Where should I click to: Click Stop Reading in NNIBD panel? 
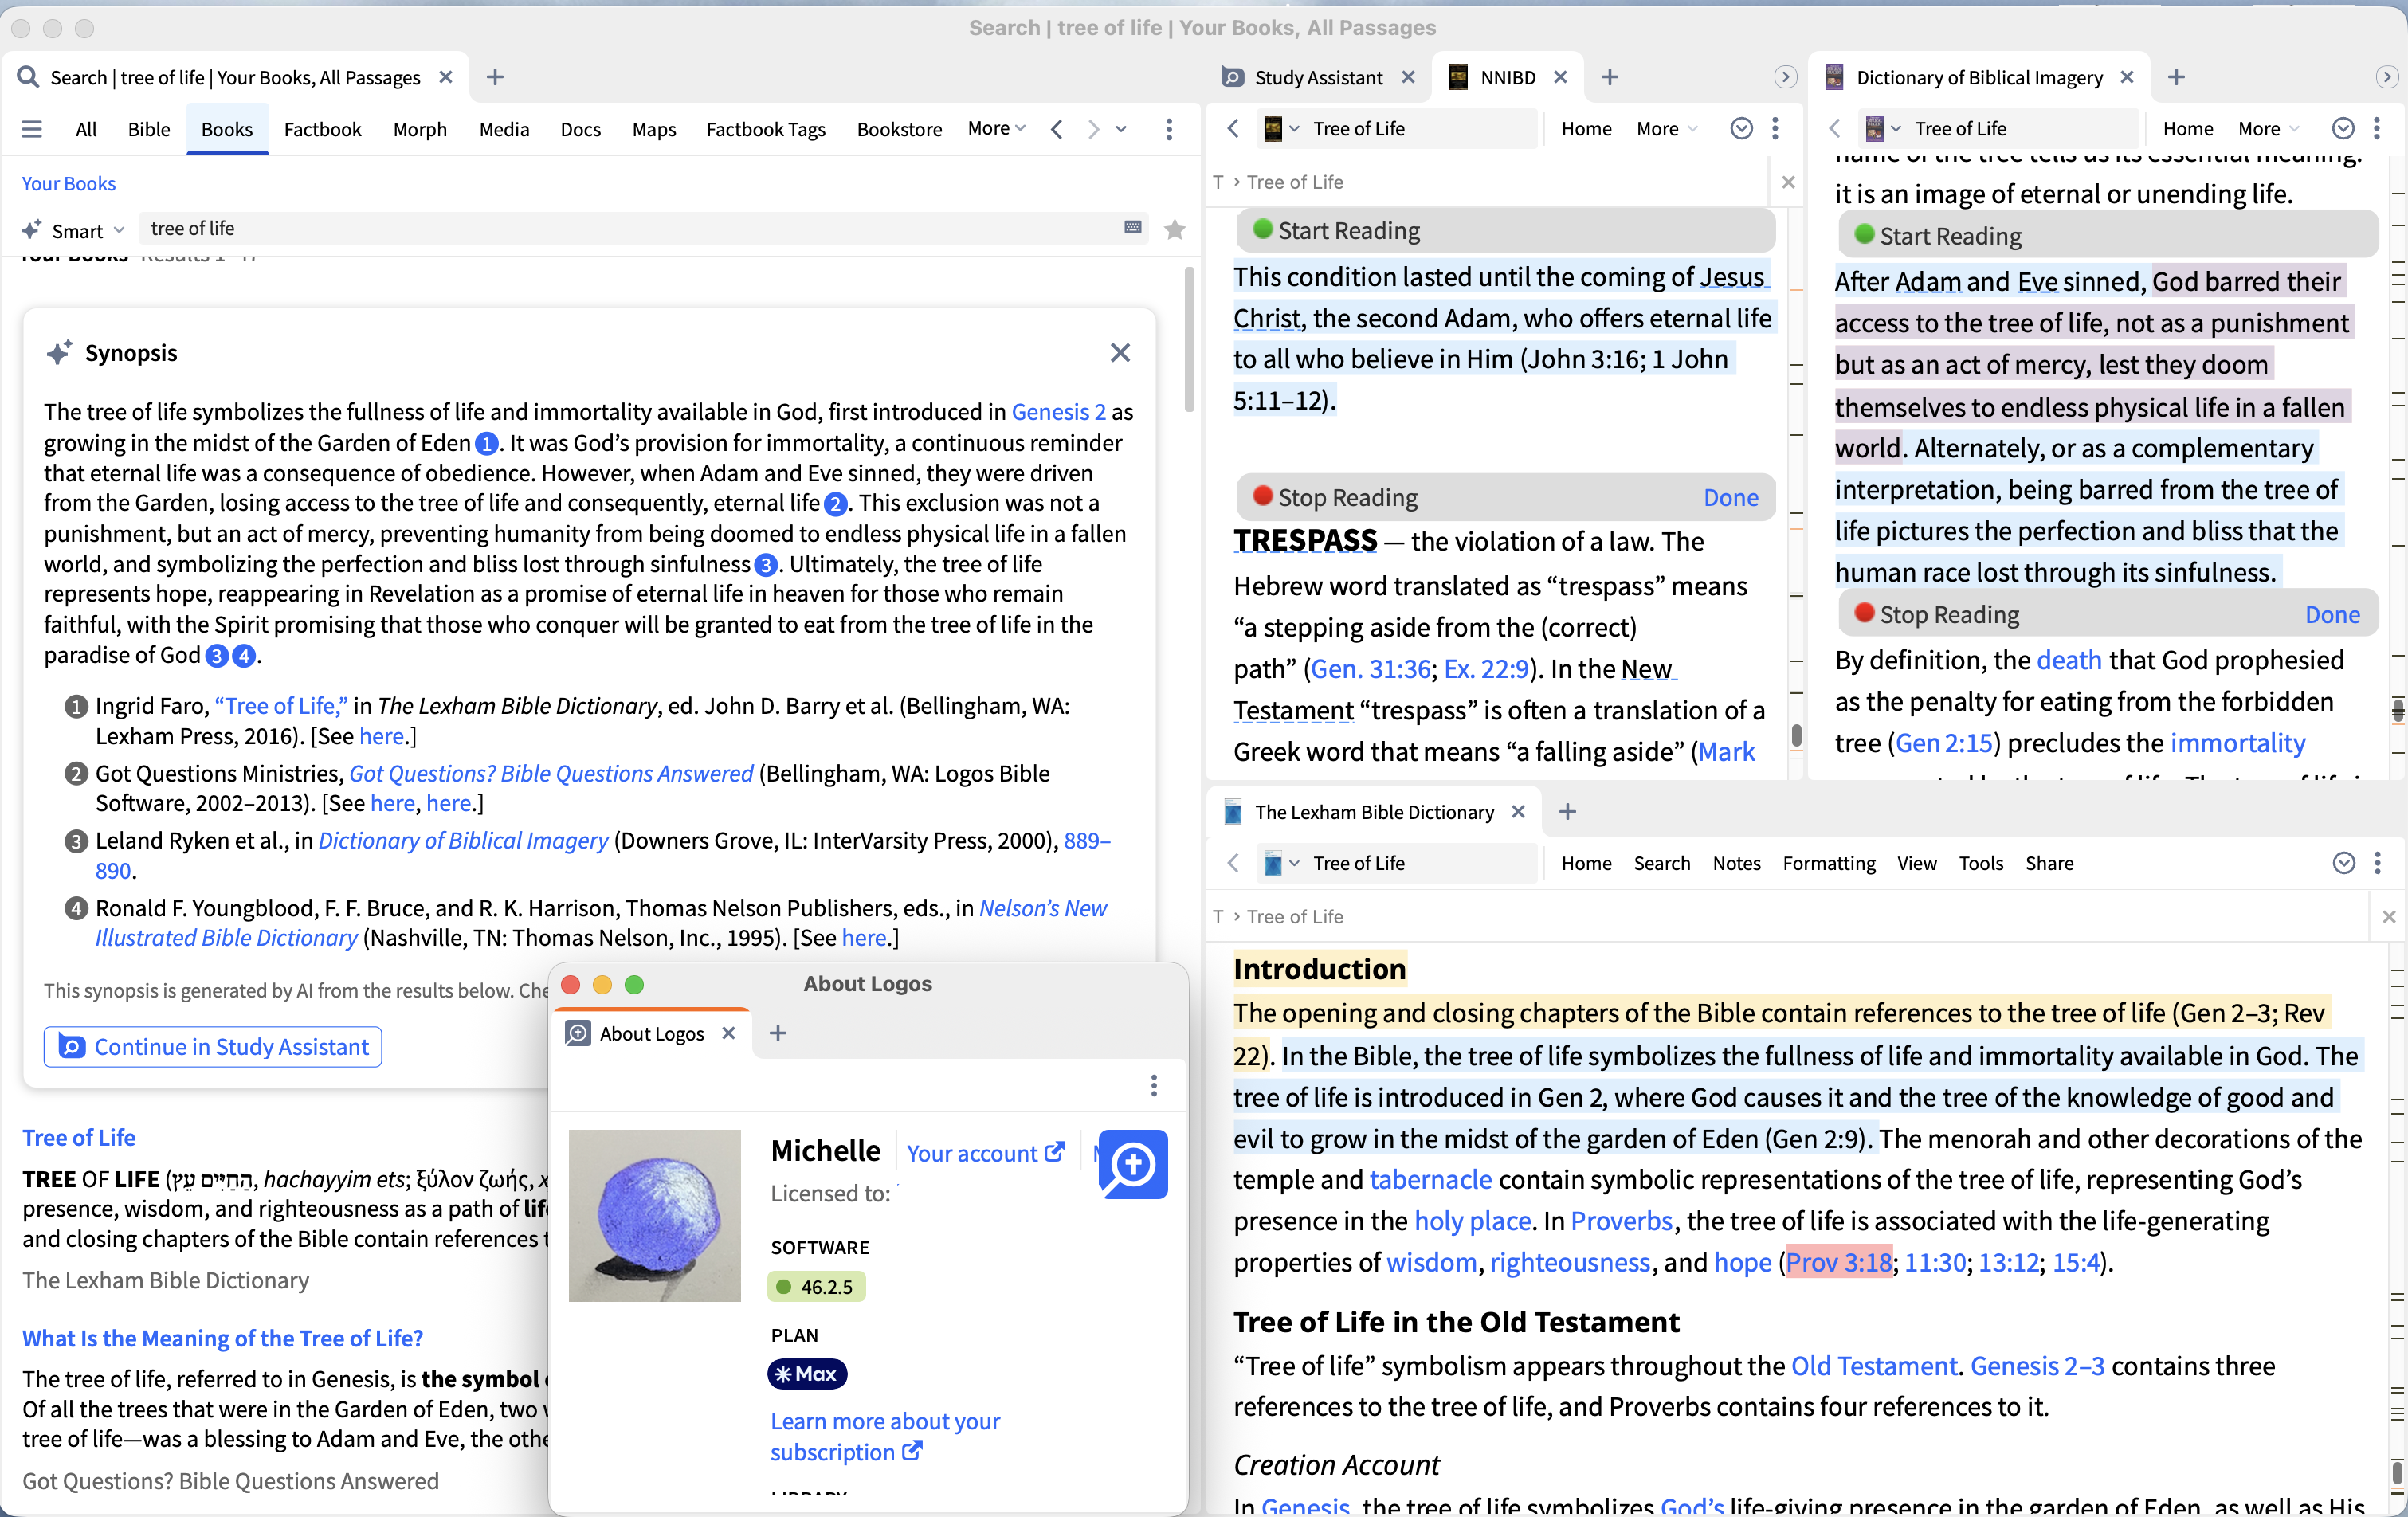point(1347,497)
